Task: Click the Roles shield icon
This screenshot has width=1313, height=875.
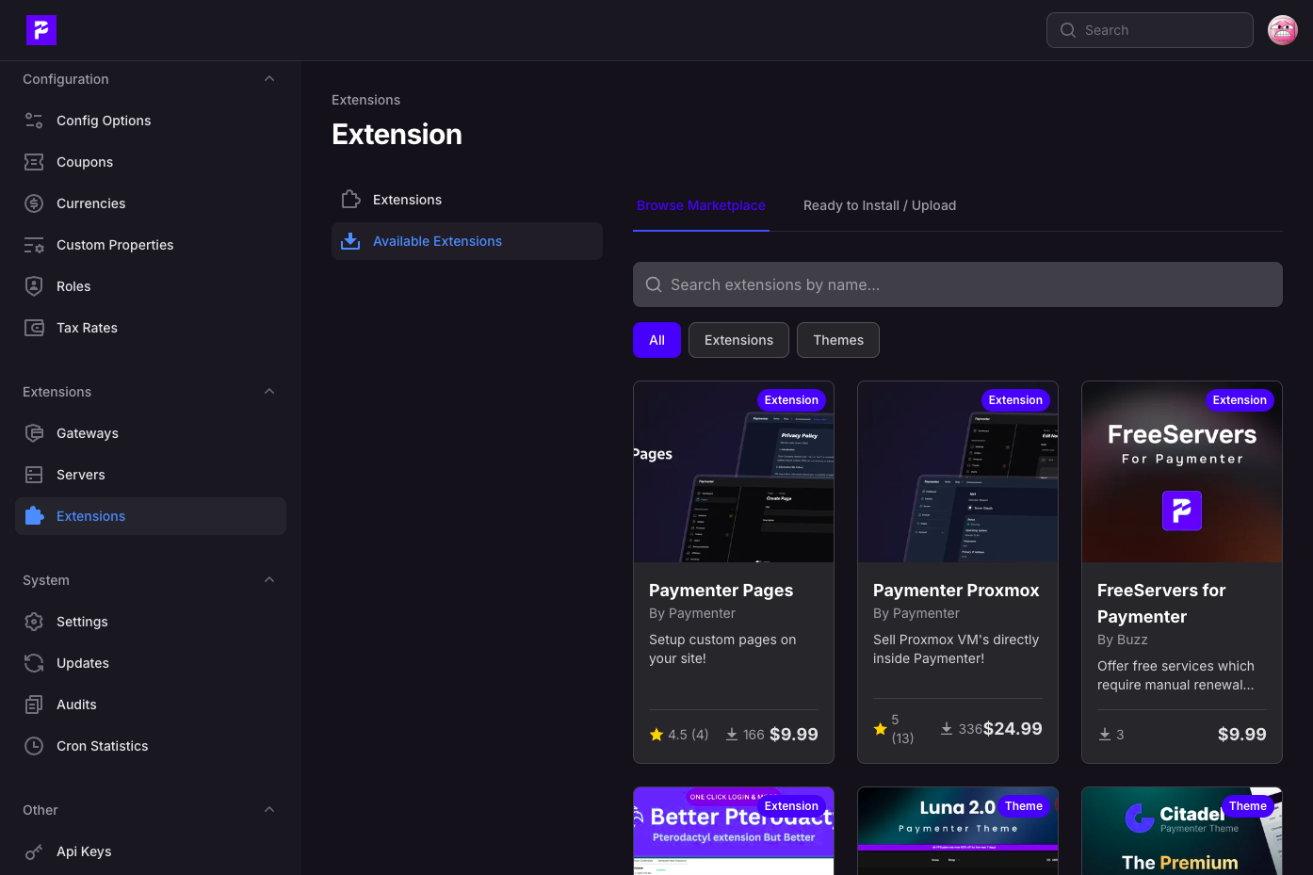Action: coord(34,286)
